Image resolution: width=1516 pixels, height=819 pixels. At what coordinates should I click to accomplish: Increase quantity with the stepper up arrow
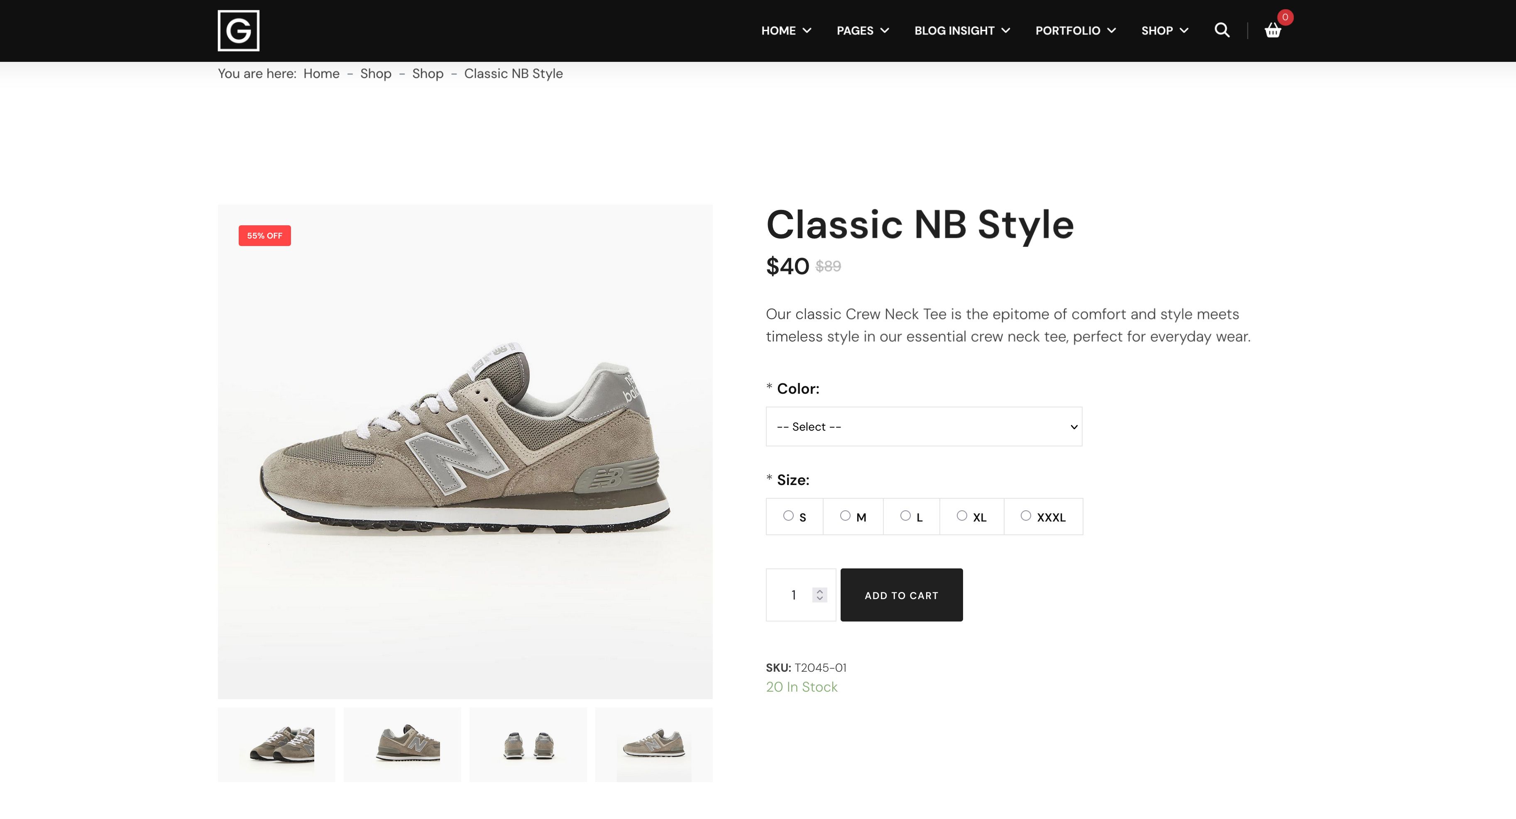pyautogui.click(x=818, y=590)
